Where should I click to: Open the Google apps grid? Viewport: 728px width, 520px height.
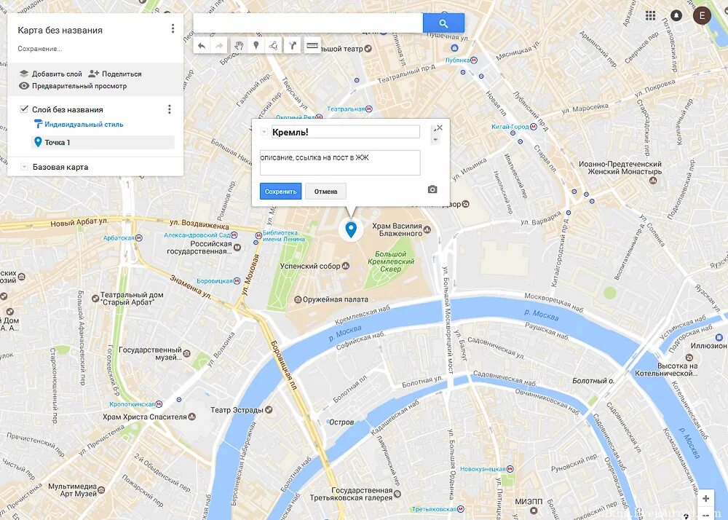pyautogui.click(x=650, y=15)
